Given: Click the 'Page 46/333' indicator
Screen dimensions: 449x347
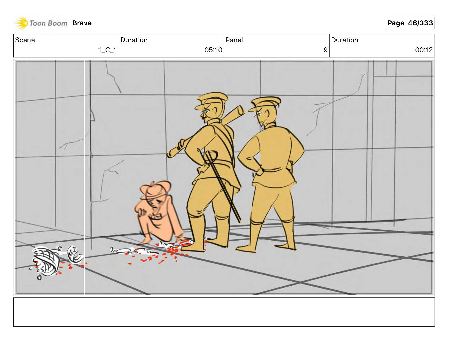Looking at the screenshot, I should click(410, 23).
